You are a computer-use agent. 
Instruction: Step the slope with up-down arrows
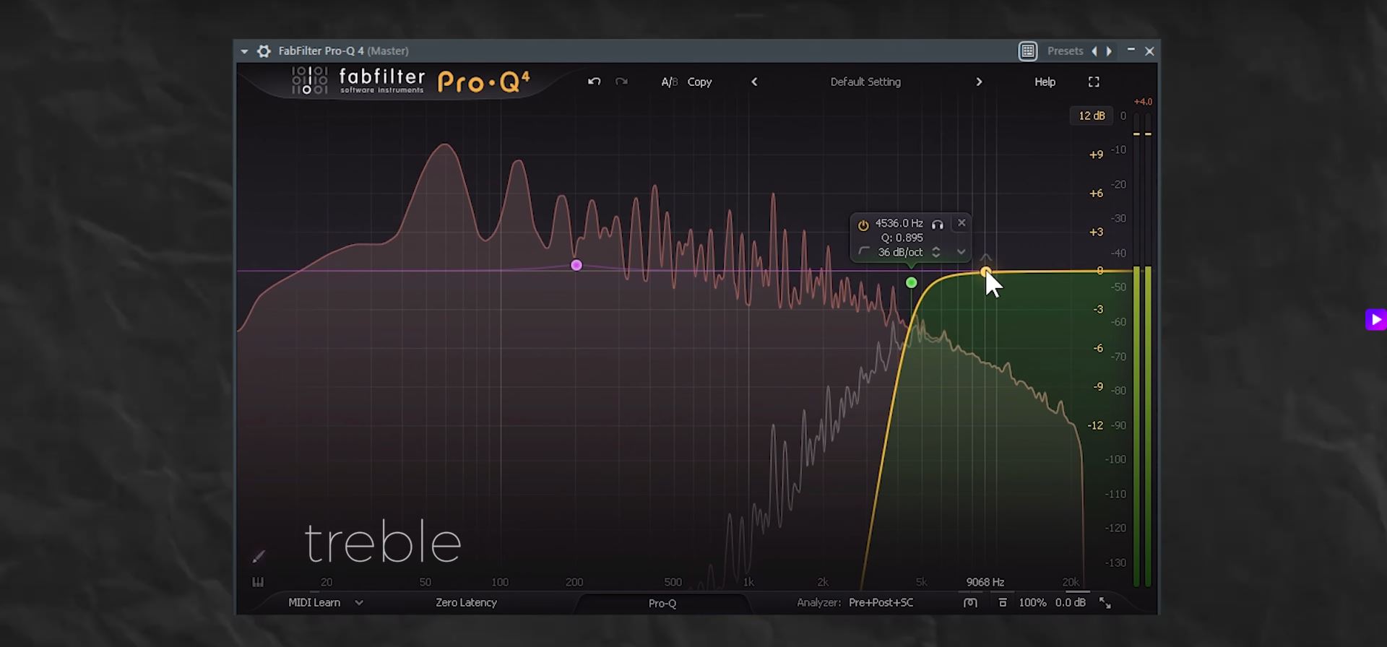(936, 252)
